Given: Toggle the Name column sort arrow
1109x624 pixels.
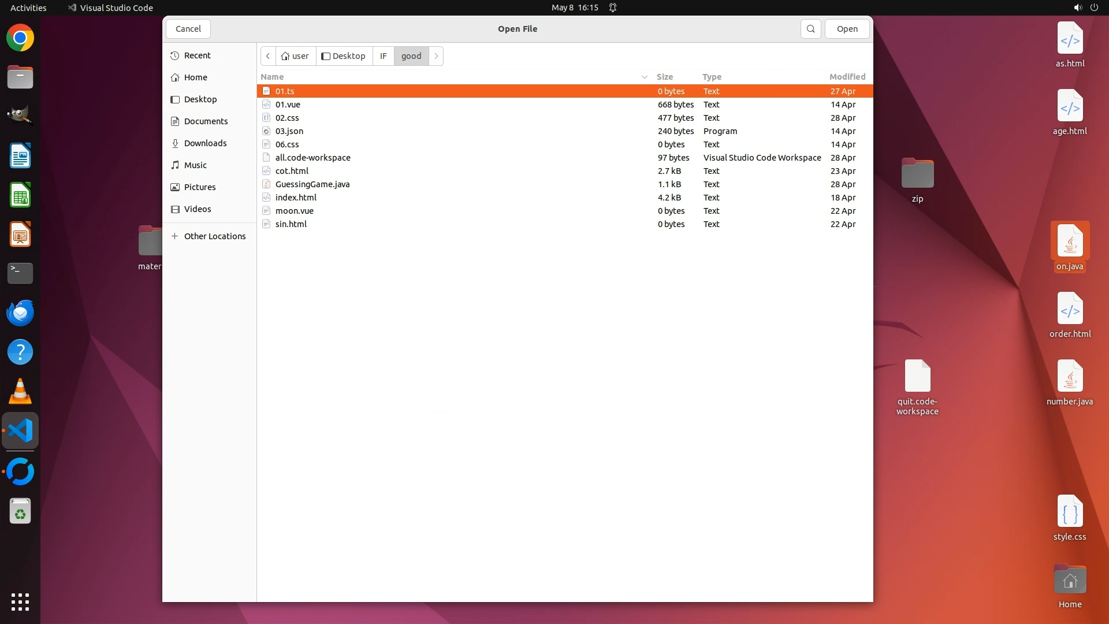Looking at the screenshot, I should [x=644, y=77].
